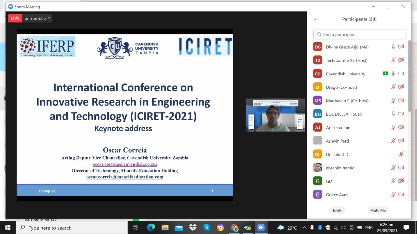Click muted mic icon of Gökçe Ayaz
This screenshot has height=234, width=417.
(x=393, y=195)
